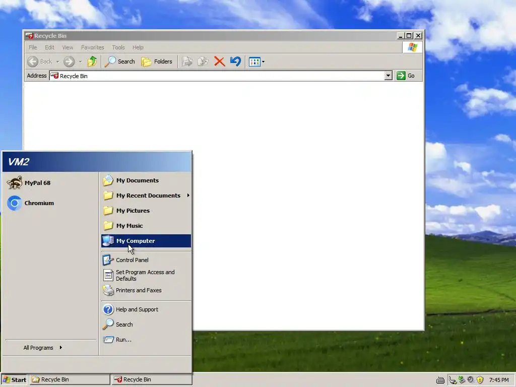516x387 pixels.
Task: Maximize the Recycle Bin window
Action: click(x=409, y=36)
